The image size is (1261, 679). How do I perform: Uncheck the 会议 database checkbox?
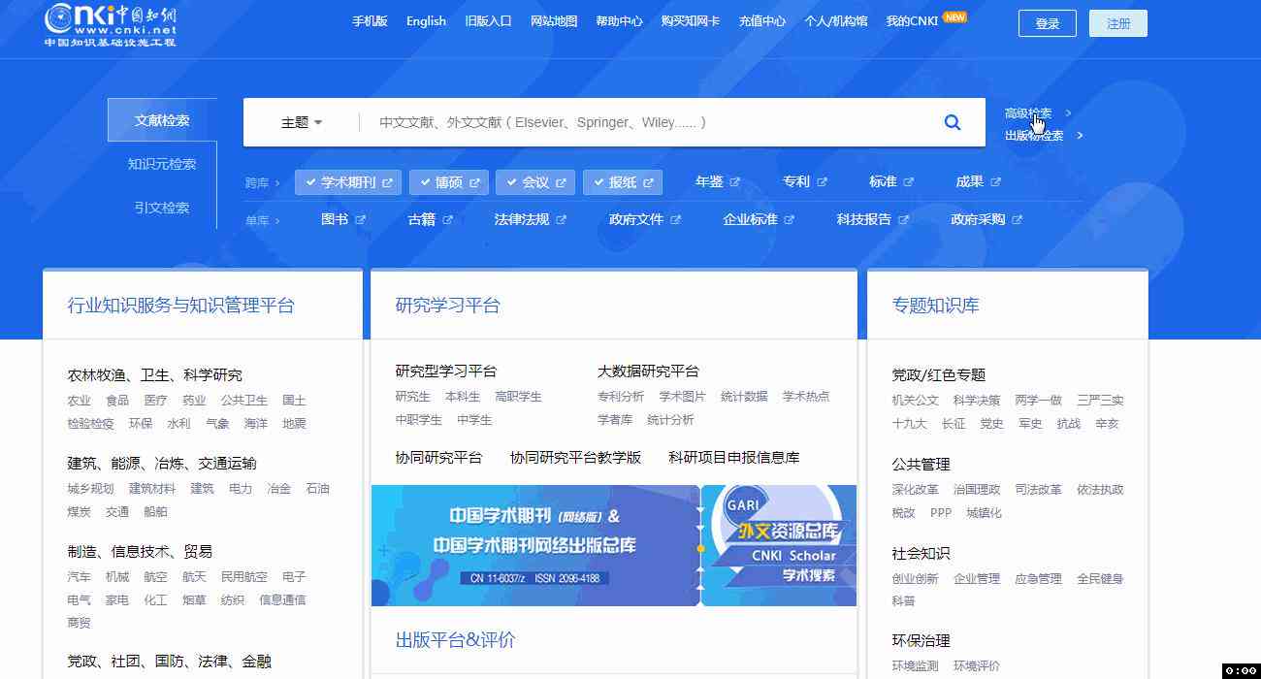tap(511, 182)
